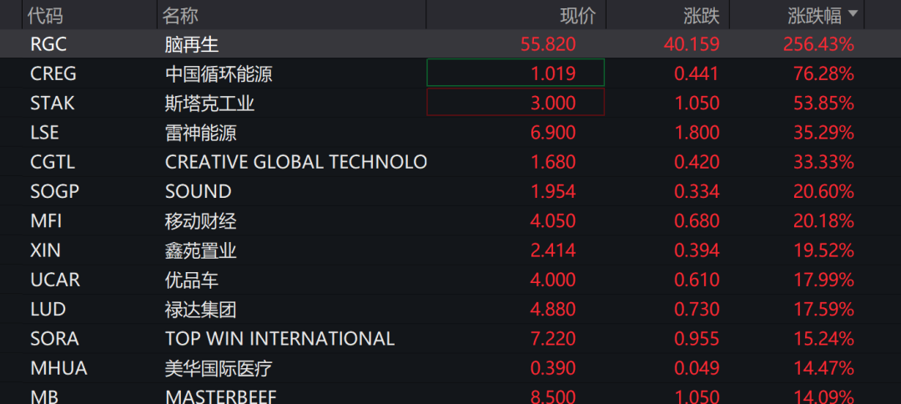Click UCAR 优品车 stock name
This screenshot has height=404, width=901.
192,280
